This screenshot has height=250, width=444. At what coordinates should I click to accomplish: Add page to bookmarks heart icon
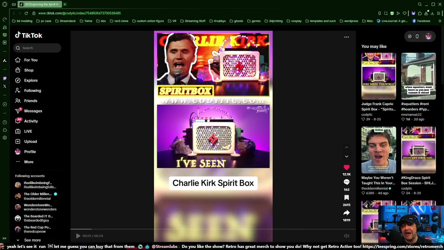coord(404,13)
